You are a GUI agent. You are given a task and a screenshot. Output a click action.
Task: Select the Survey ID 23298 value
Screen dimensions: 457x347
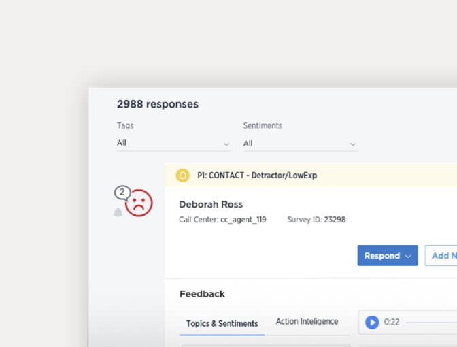pyautogui.click(x=335, y=220)
